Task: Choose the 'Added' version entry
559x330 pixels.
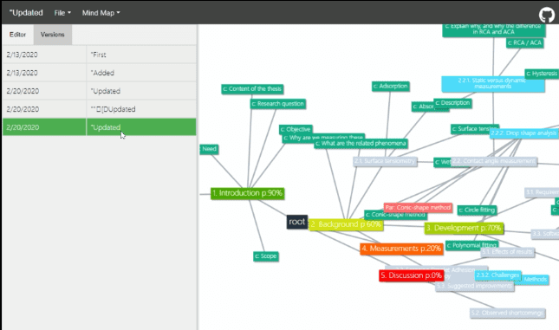Action: [x=99, y=73]
